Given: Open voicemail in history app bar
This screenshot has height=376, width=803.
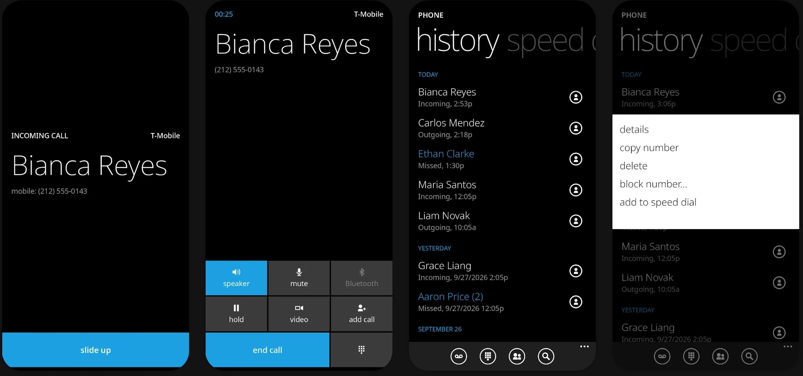Looking at the screenshot, I should pos(458,356).
